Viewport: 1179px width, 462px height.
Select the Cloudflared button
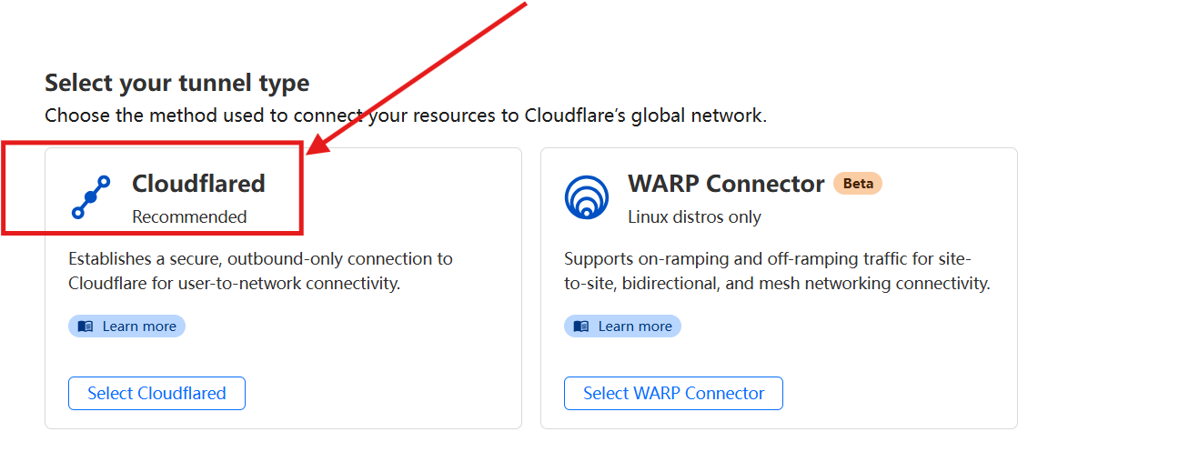click(156, 394)
